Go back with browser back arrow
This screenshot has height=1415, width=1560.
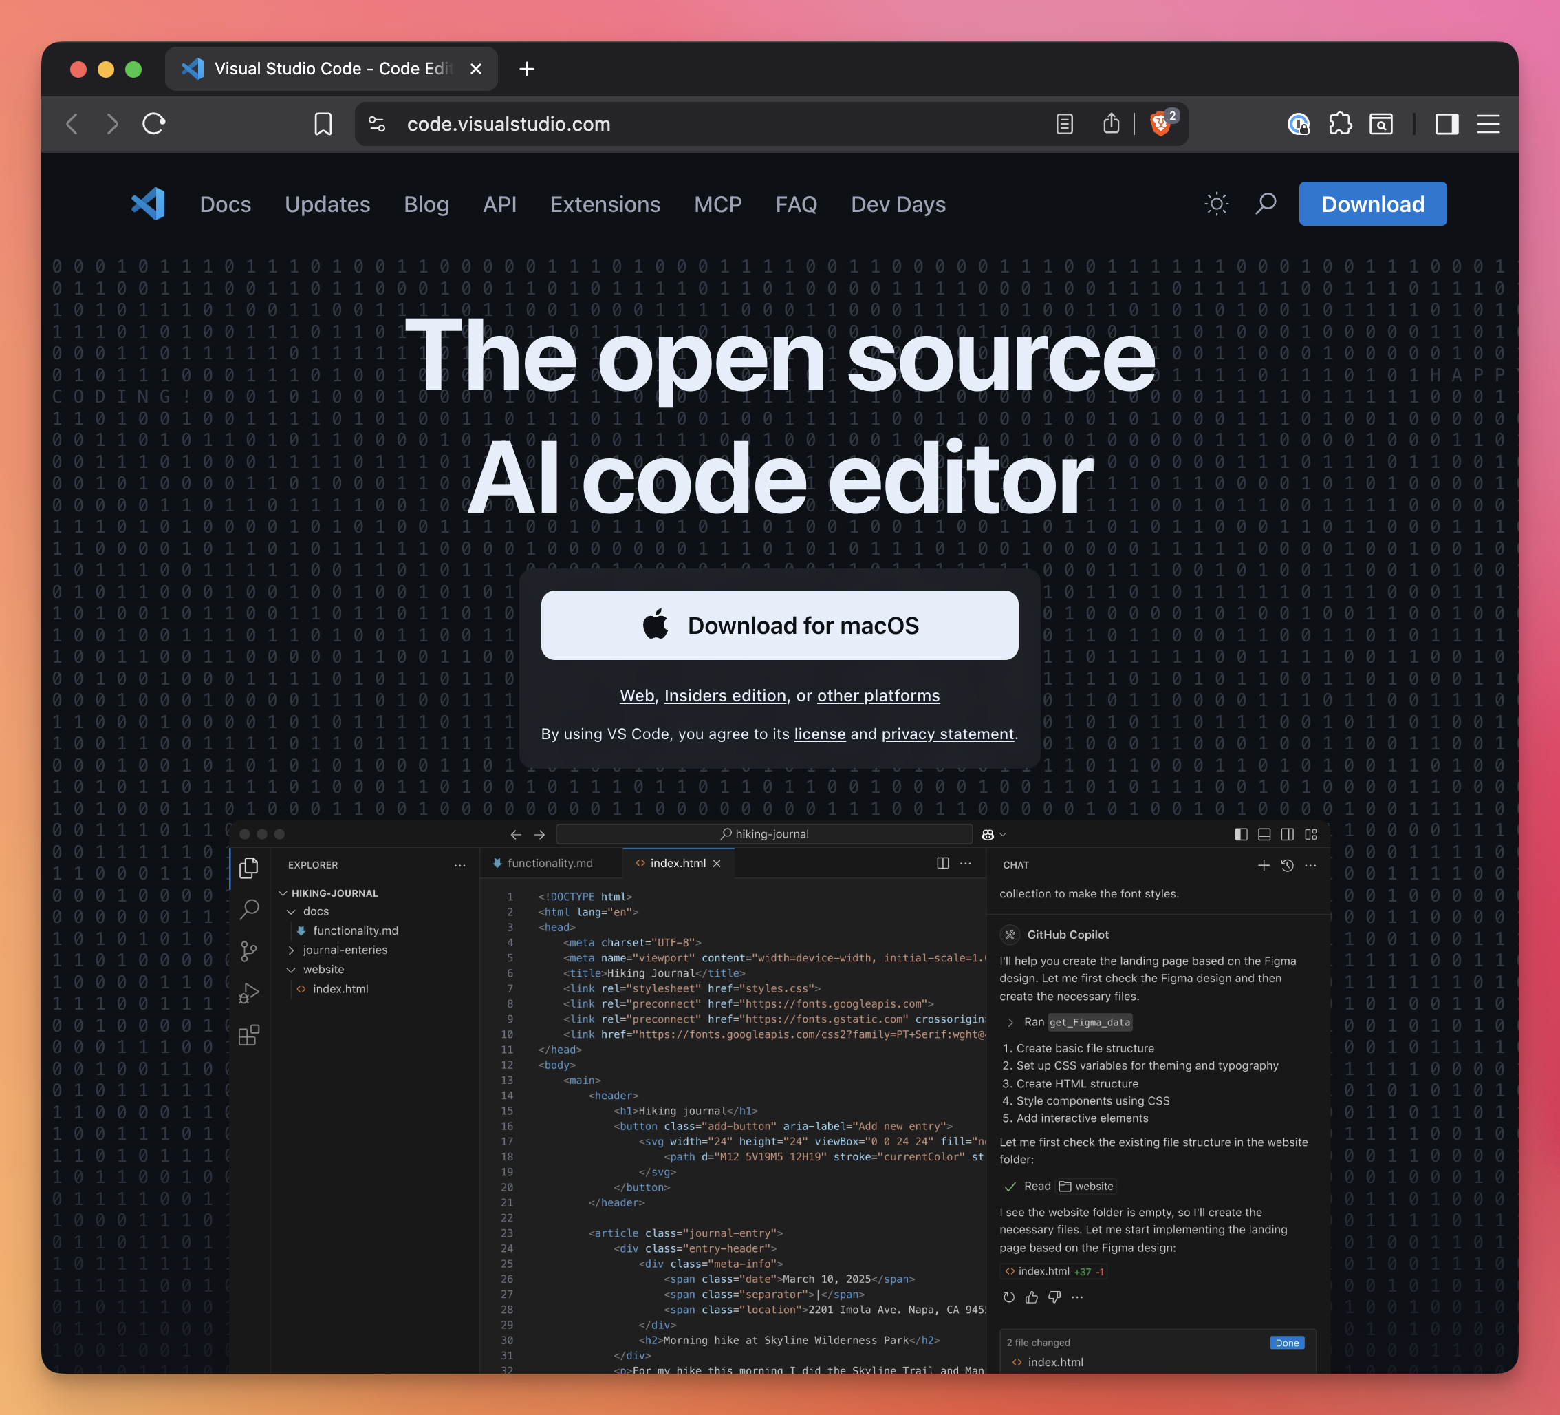pos(72,124)
